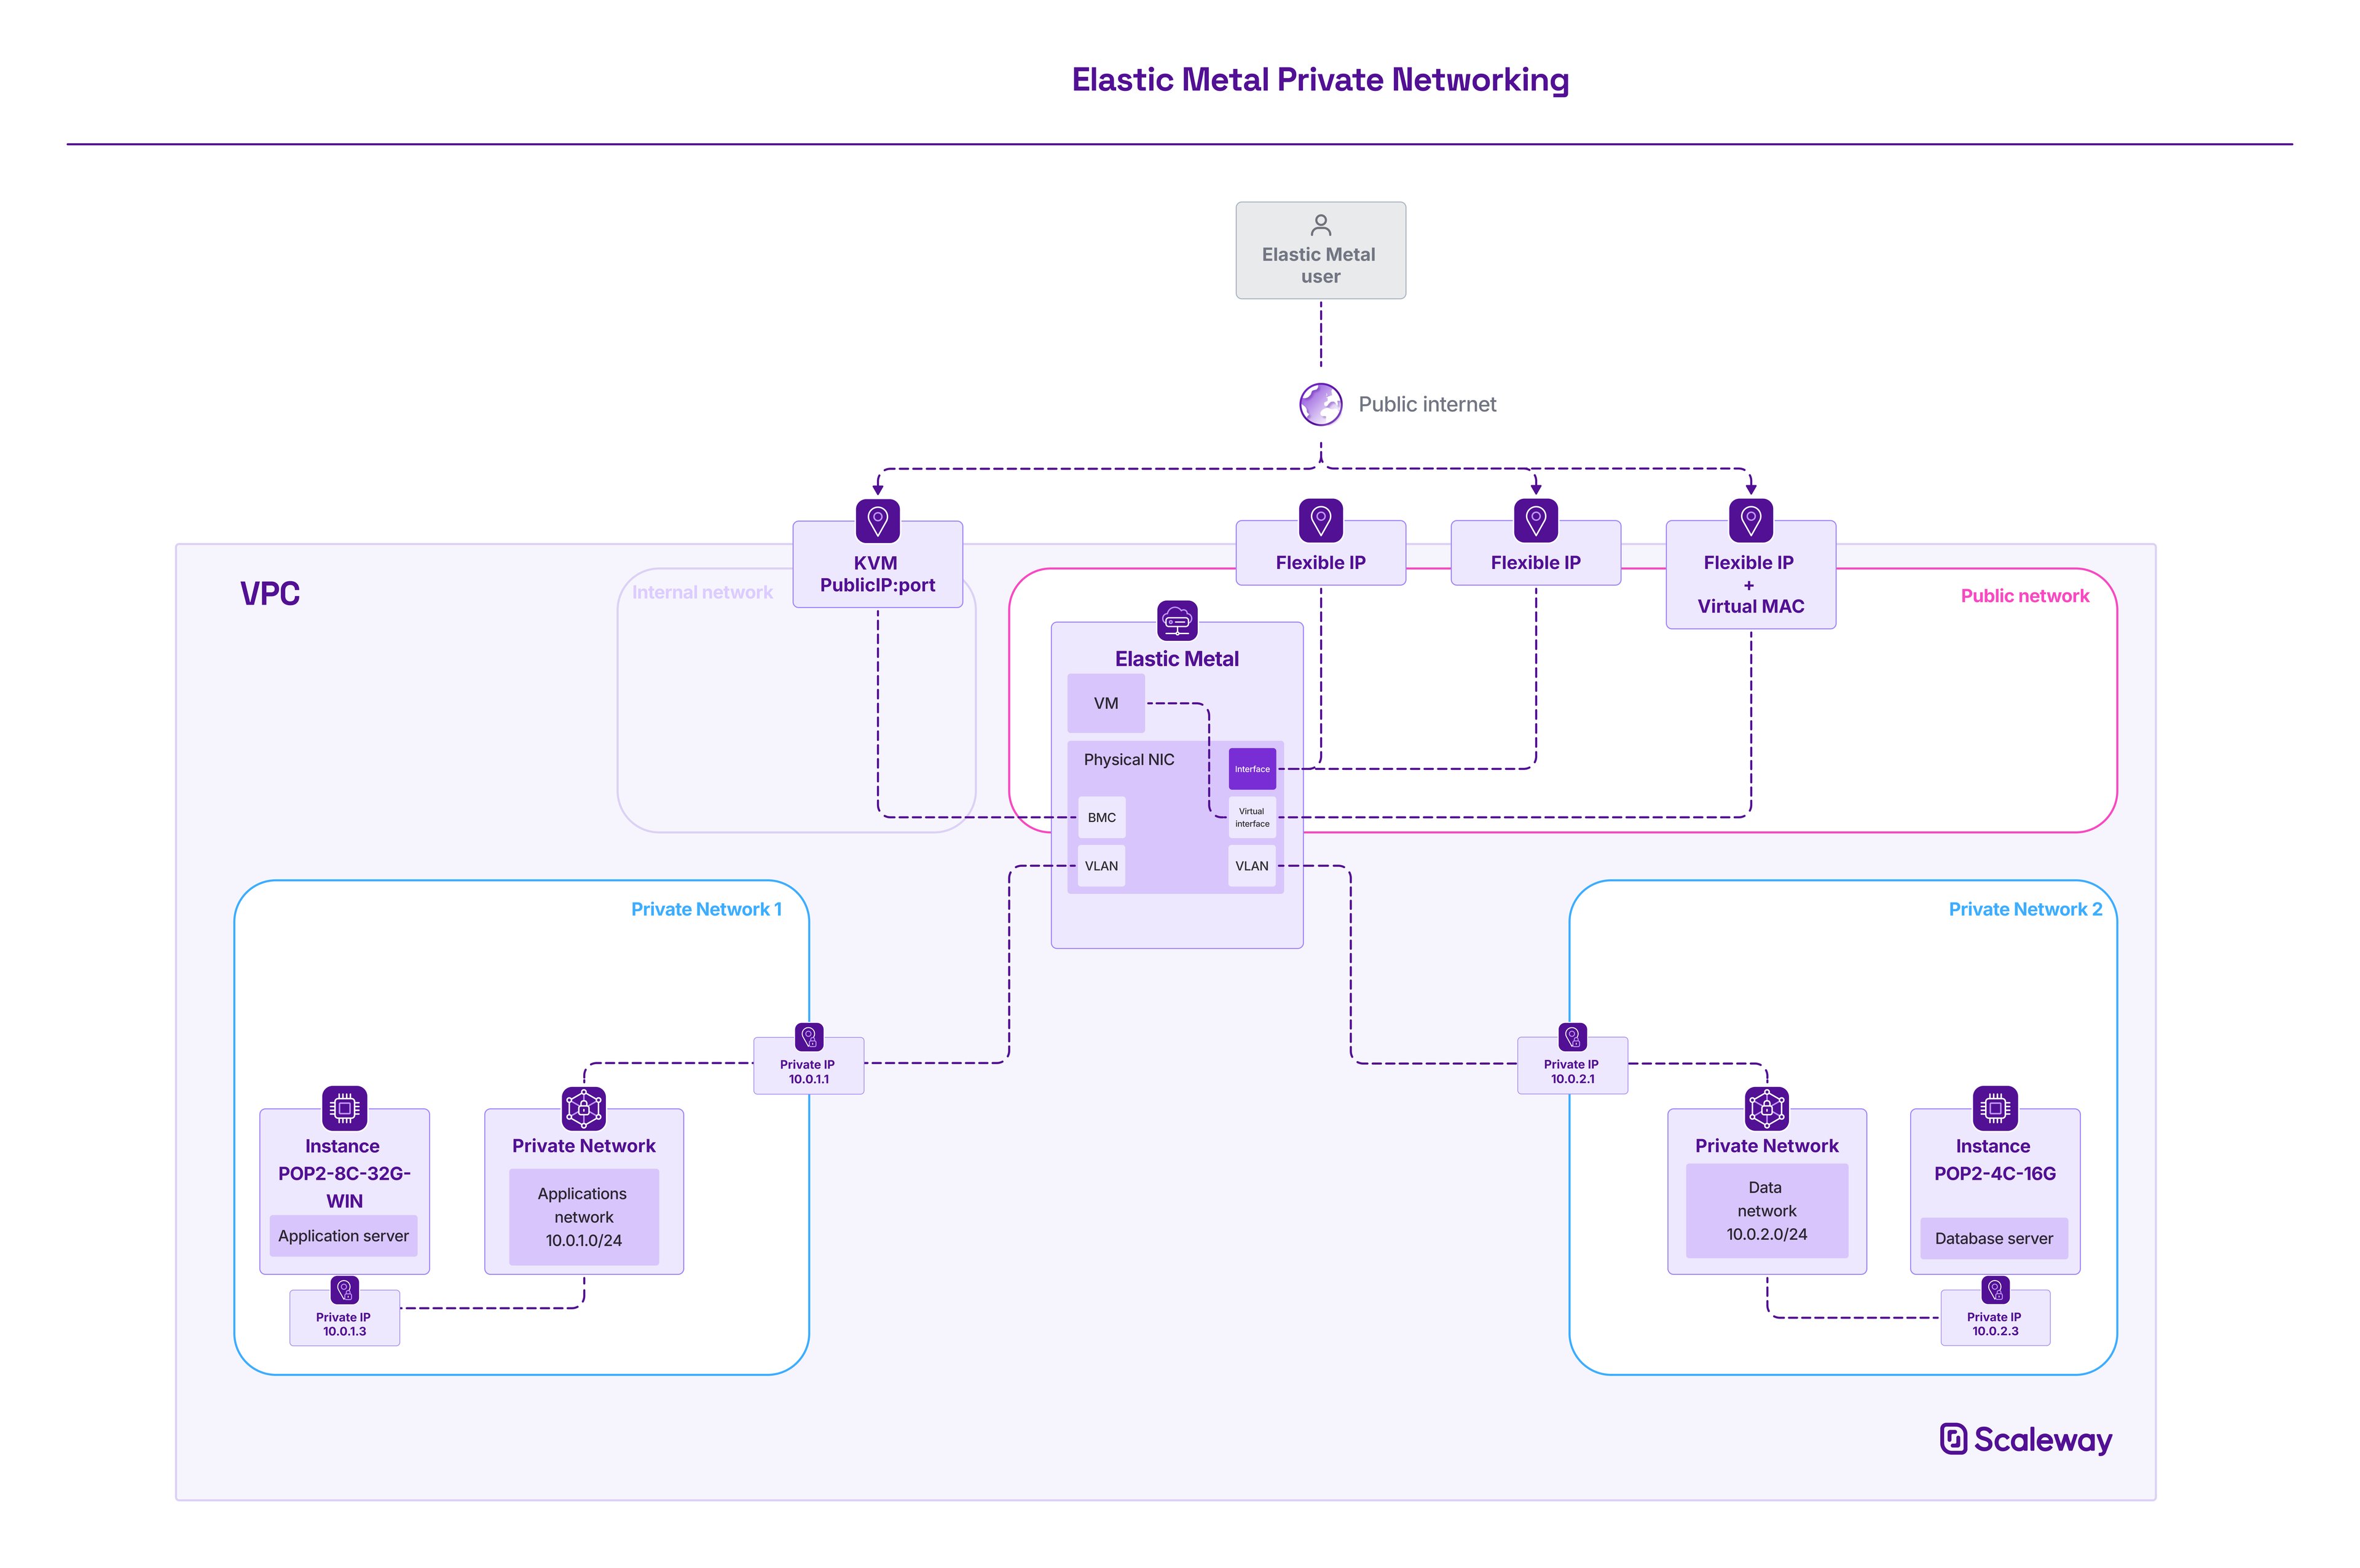
Task: Click the network icon above Data network card
Action: tap(1767, 1108)
